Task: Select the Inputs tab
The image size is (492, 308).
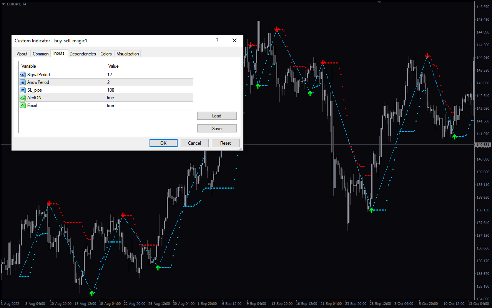Action: pyautogui.click(x=59, y=53)
